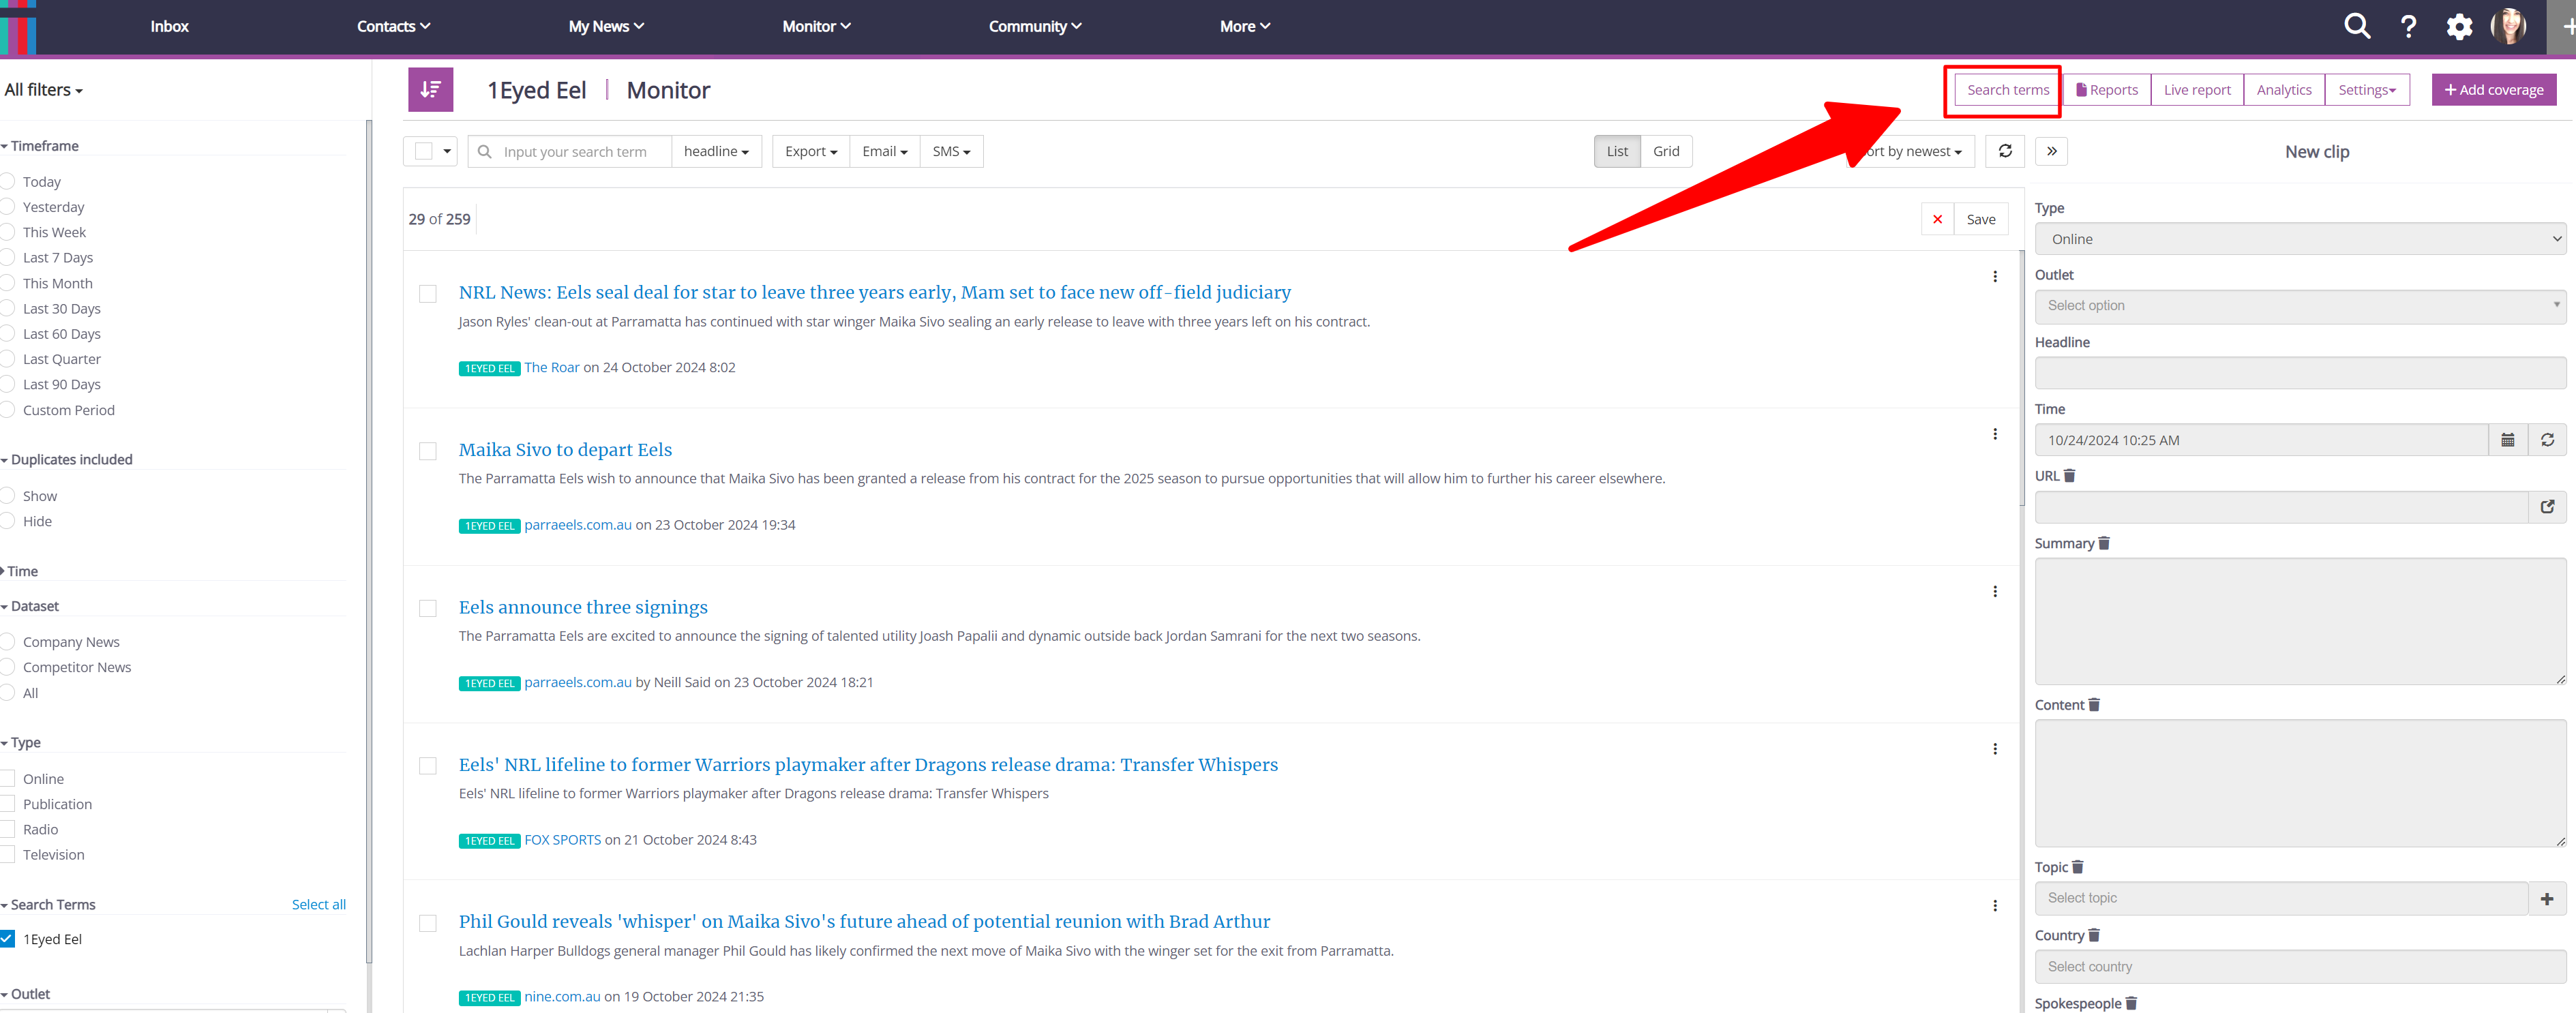Click the refresh results icon
2576x1013 pixels.
[x=2004, y=151]
